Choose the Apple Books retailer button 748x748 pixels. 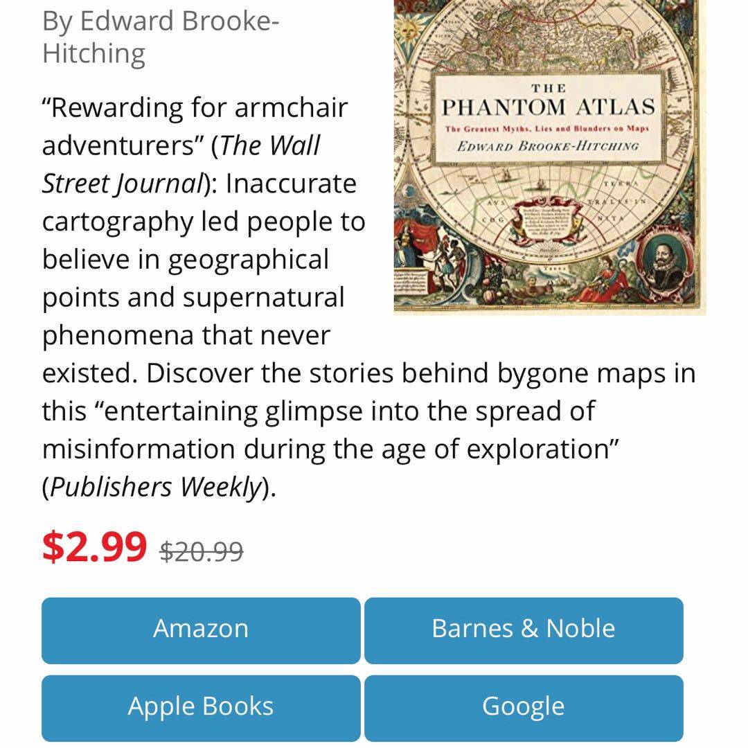pyautogui.click(x=201, y=708)
